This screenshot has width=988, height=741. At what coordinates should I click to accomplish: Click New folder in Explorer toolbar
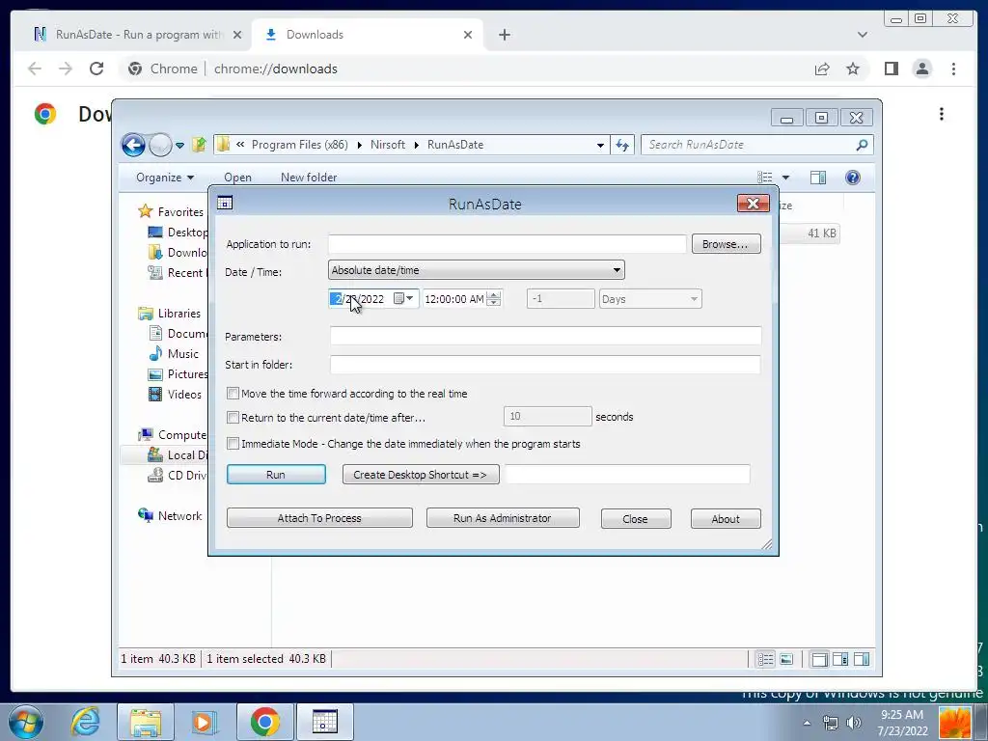[309, 178]
